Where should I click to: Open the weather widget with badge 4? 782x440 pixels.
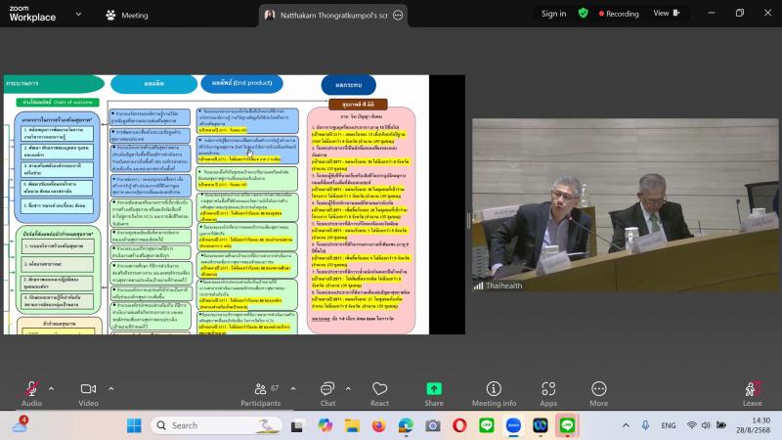tap(20, 425)
